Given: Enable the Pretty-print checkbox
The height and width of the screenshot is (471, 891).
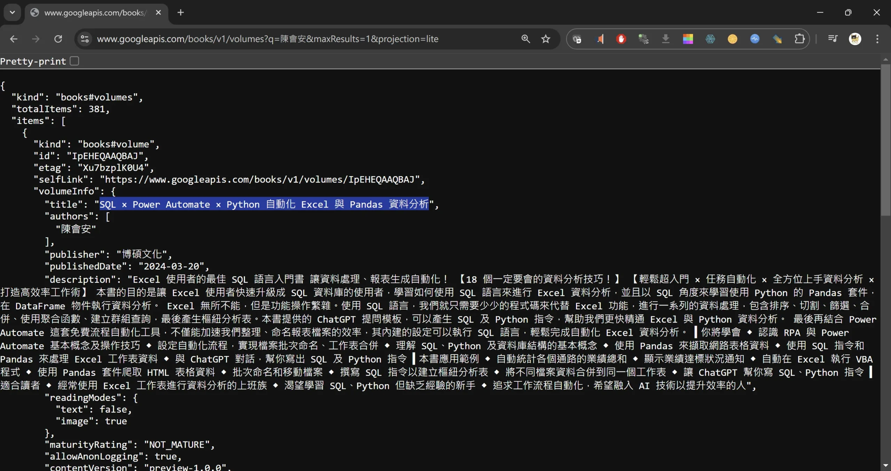Looking at the screenshot, I should tap(74, 61).
